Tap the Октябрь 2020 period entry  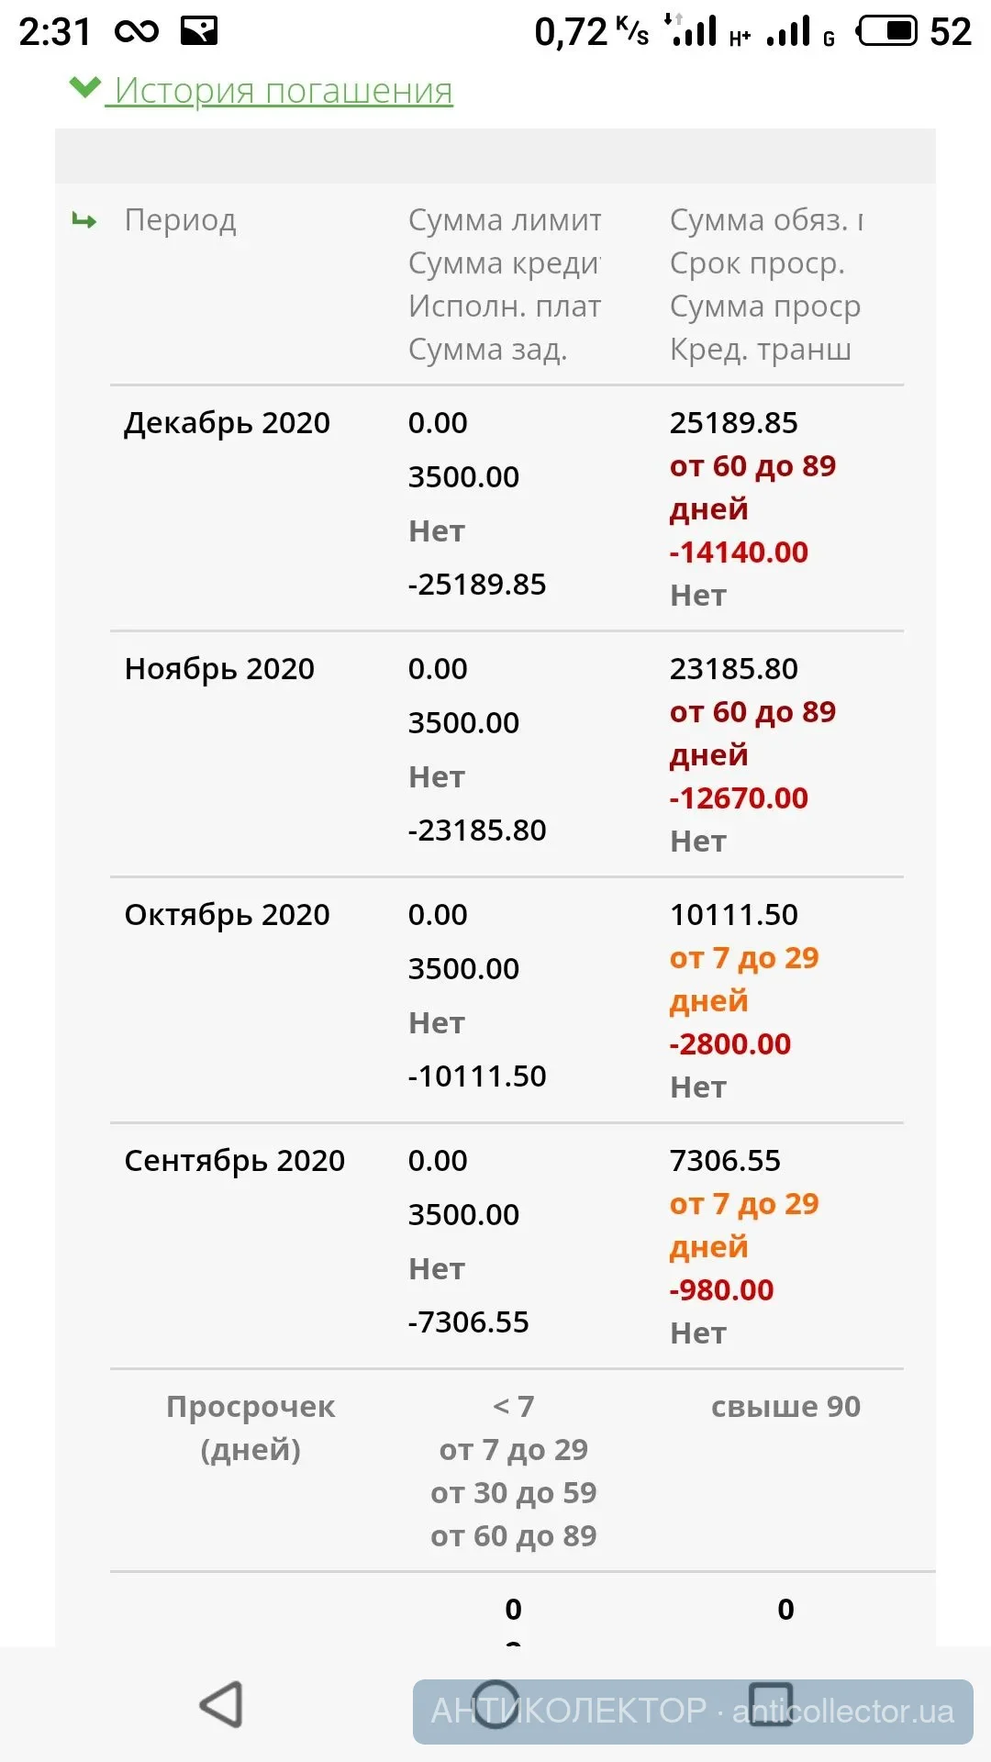(227, 915)
